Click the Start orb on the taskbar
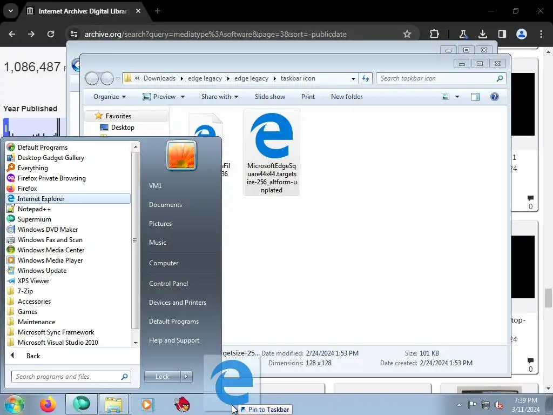This screenshot has width=553, height=415. point(15,404)
